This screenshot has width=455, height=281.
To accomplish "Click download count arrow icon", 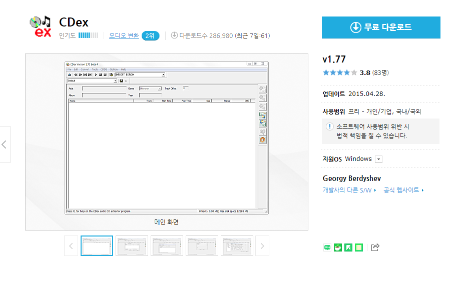I will point(174,35).
